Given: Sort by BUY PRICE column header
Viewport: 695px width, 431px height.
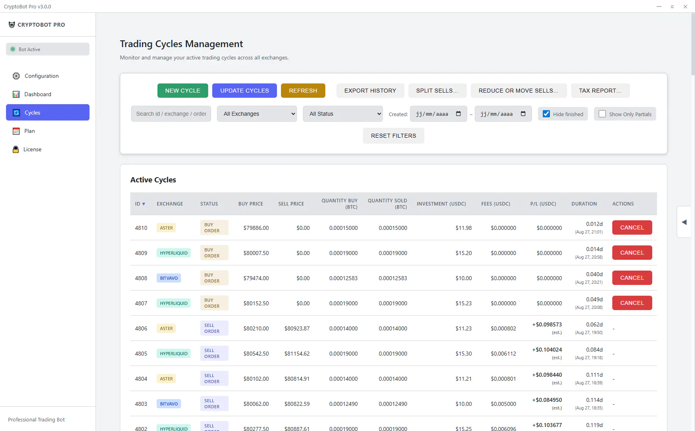Looking at the screenshot, I should click(x=251, y=204).
